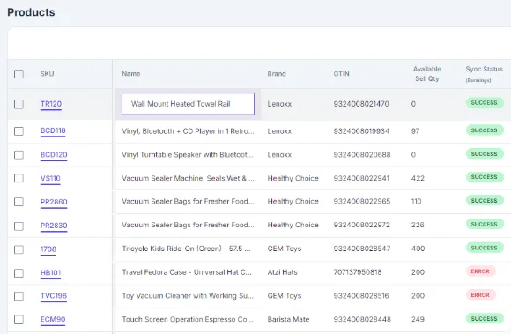This screenshot has width=511, height=334.
Task: Select name 'Tricycle Kids Ride-On (Green) - 57.5...'
Action: tap(187, 249)
